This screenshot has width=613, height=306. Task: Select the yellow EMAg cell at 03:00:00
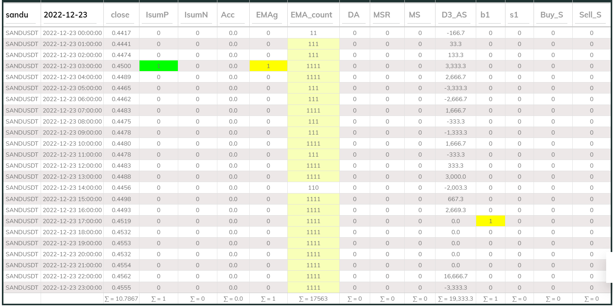(268, 66)
